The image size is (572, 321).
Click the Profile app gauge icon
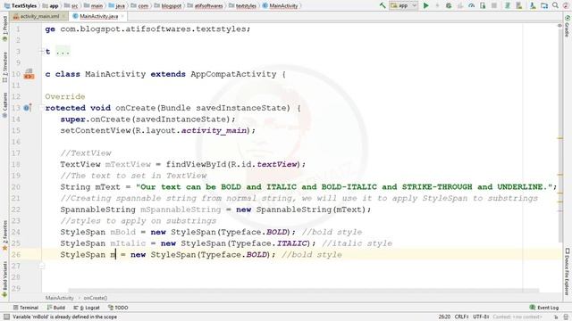tap(471, 5)
